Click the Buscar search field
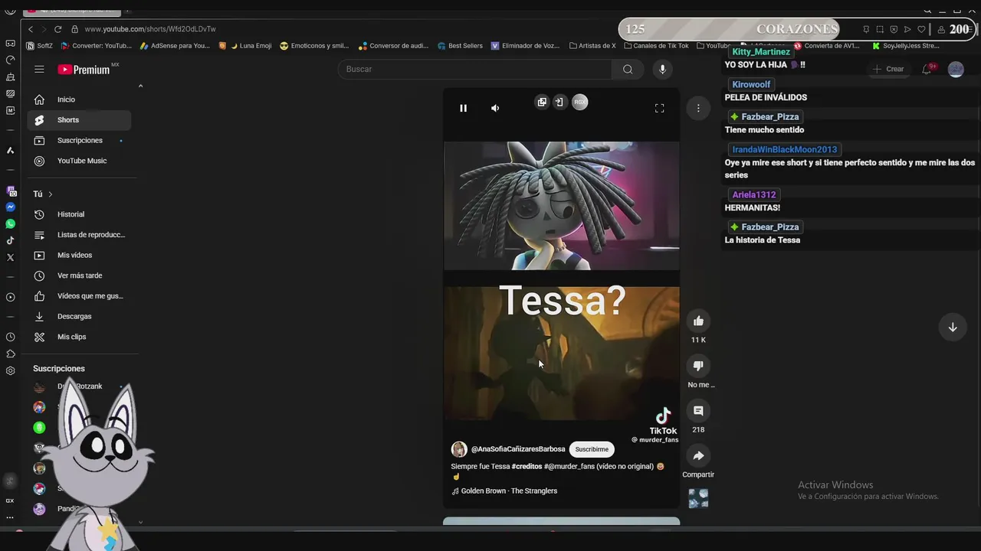Viewport: 981px width, 551px height. (475, 69)
